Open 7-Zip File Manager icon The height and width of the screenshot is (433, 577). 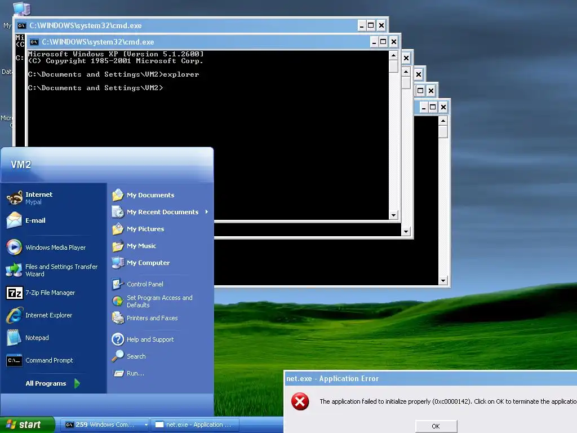[14, 293]
